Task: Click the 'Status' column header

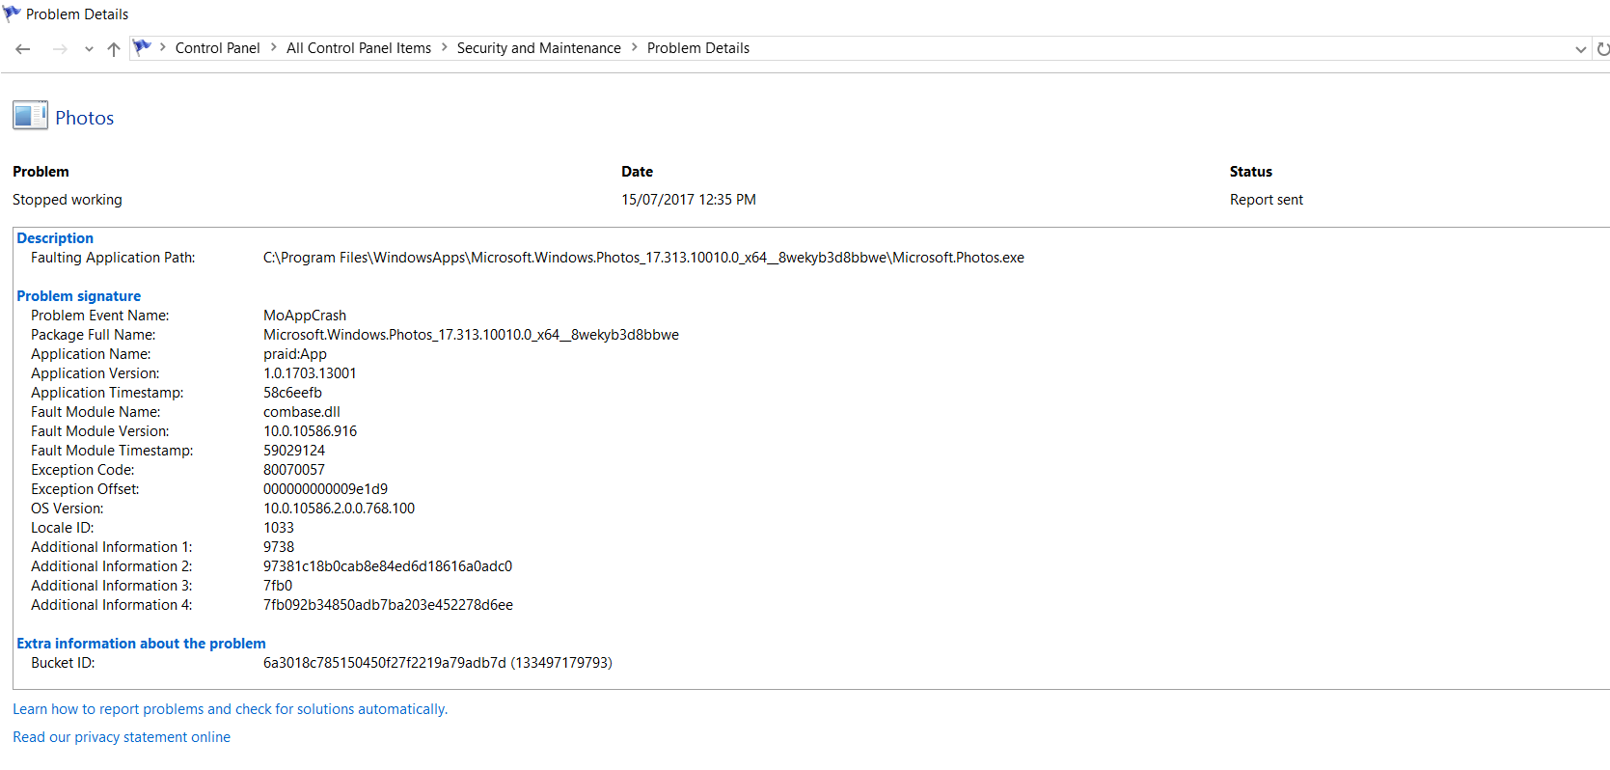Action: point(1251,172)
